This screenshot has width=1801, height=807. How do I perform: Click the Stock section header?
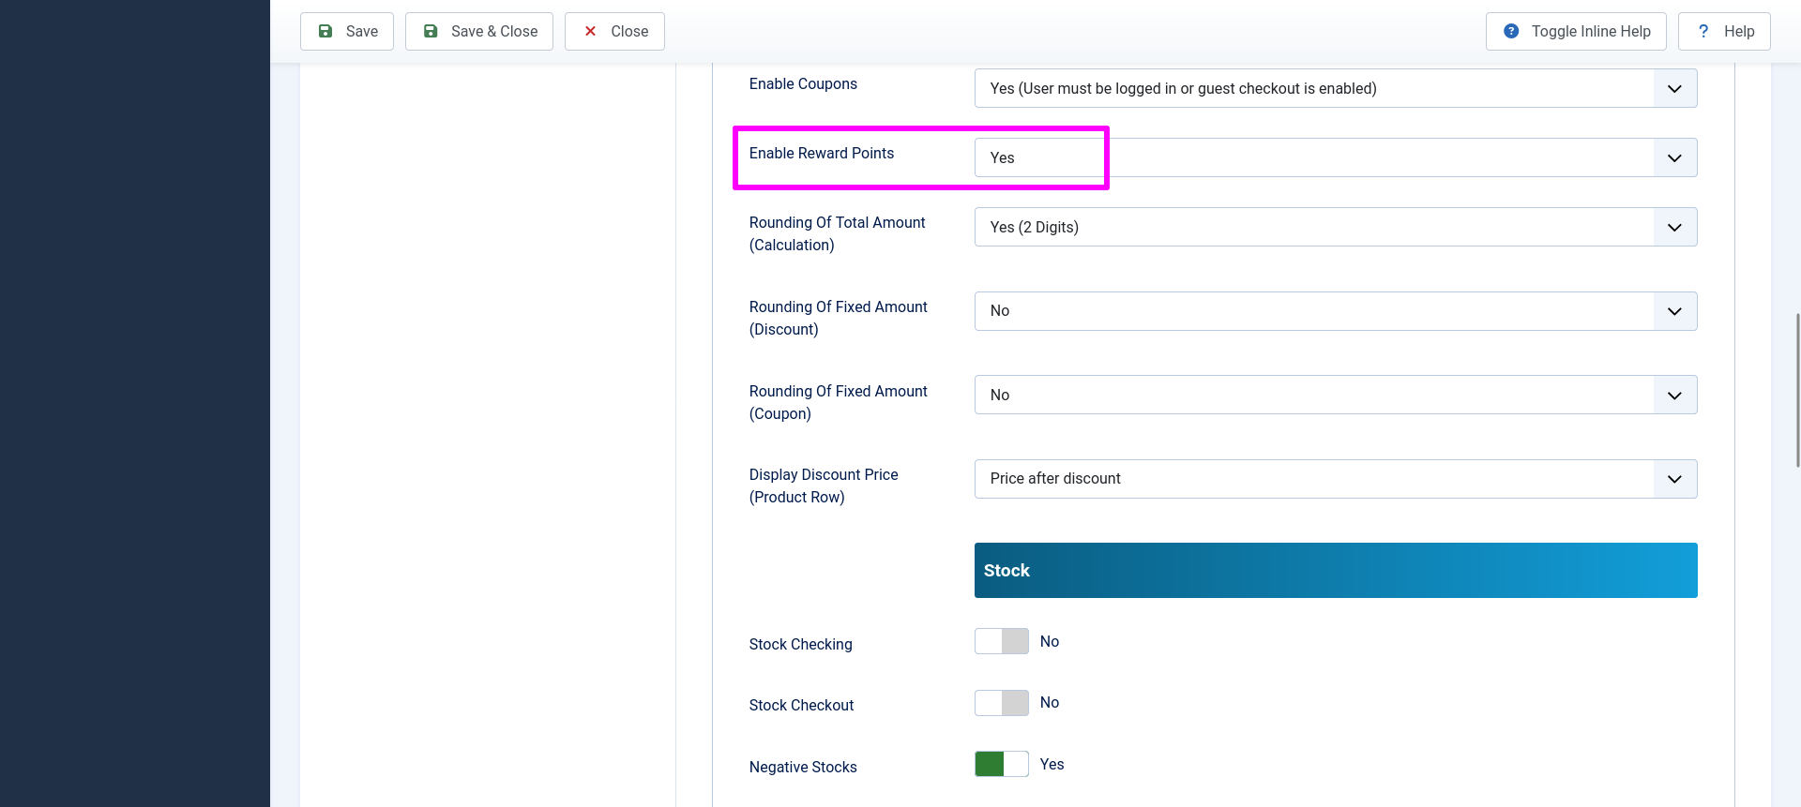[1335, 570]
